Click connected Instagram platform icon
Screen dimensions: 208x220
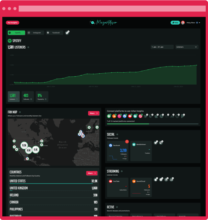coord(119,116)
